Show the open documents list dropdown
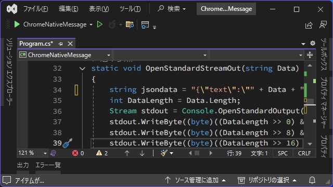 click(303, 44)
